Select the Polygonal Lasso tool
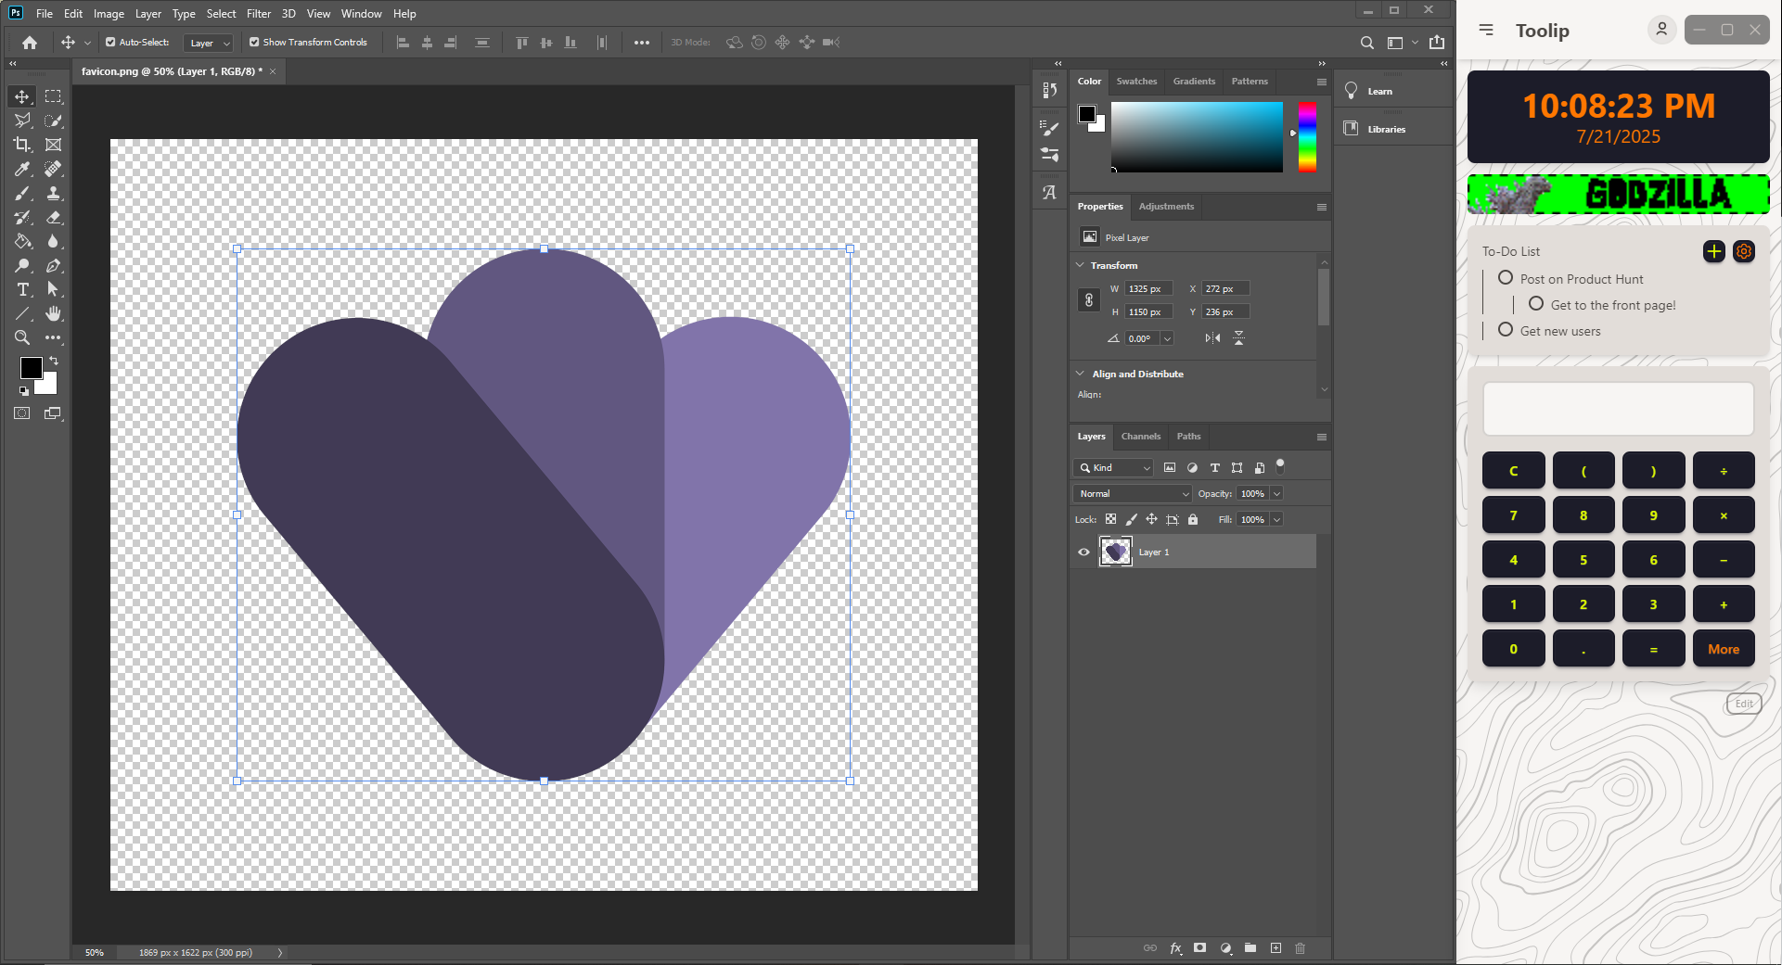Image resolution: width=1782 pixels, height=965 pixels. (x=22, y=121)
